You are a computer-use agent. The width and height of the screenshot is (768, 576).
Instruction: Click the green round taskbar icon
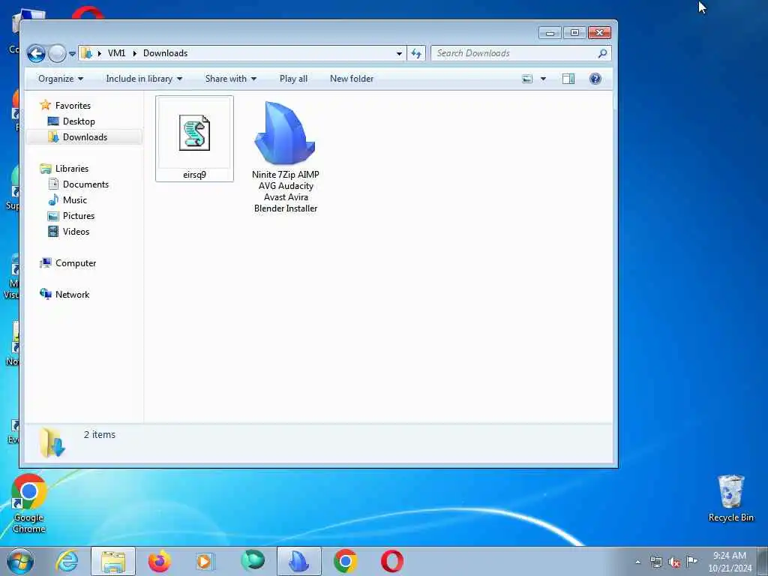point(252,560)
